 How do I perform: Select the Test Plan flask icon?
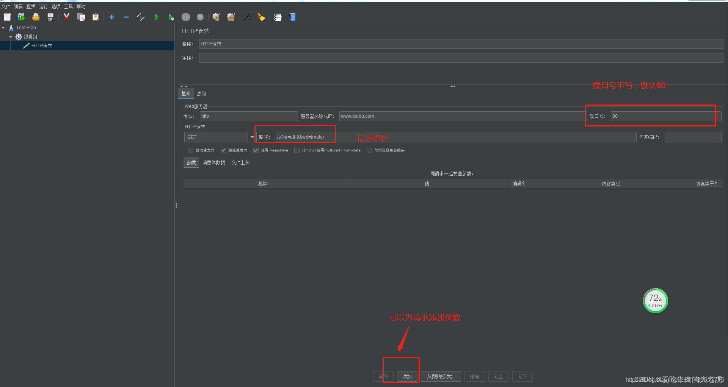coord(11,28)
